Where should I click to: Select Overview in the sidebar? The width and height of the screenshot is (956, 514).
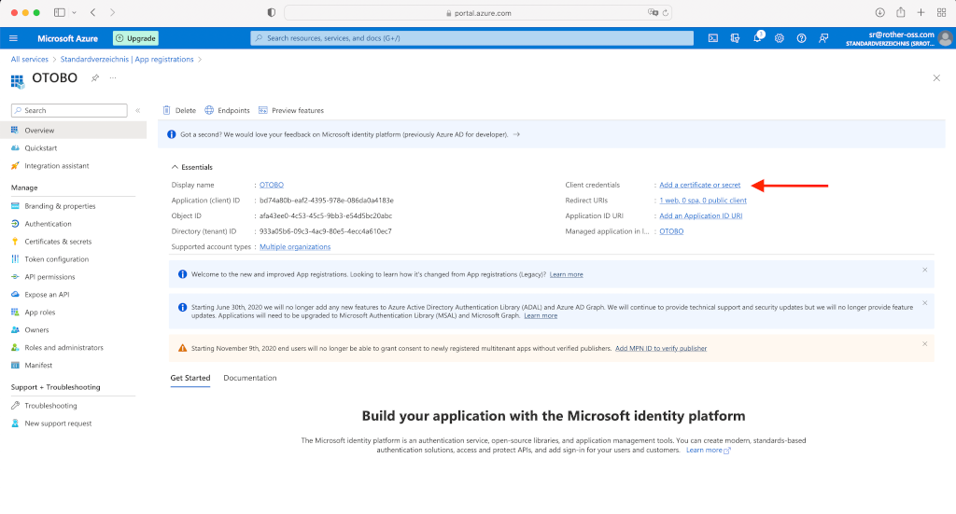pyautogui.click(x=73, y=131)
